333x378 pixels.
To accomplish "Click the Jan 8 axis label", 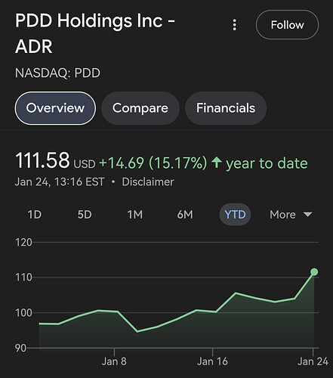I will 114,361.
